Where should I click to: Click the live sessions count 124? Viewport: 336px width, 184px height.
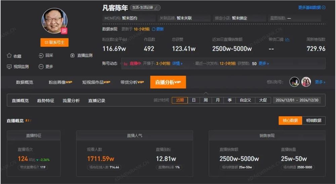tap(23, 159)
